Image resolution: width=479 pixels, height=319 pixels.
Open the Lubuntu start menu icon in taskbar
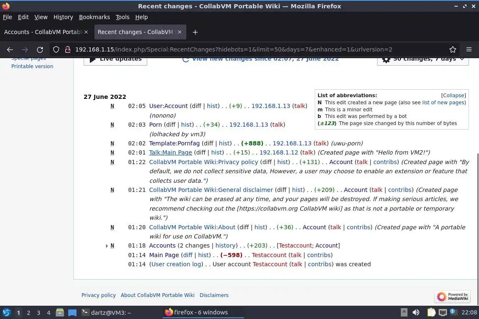point(6,313)
